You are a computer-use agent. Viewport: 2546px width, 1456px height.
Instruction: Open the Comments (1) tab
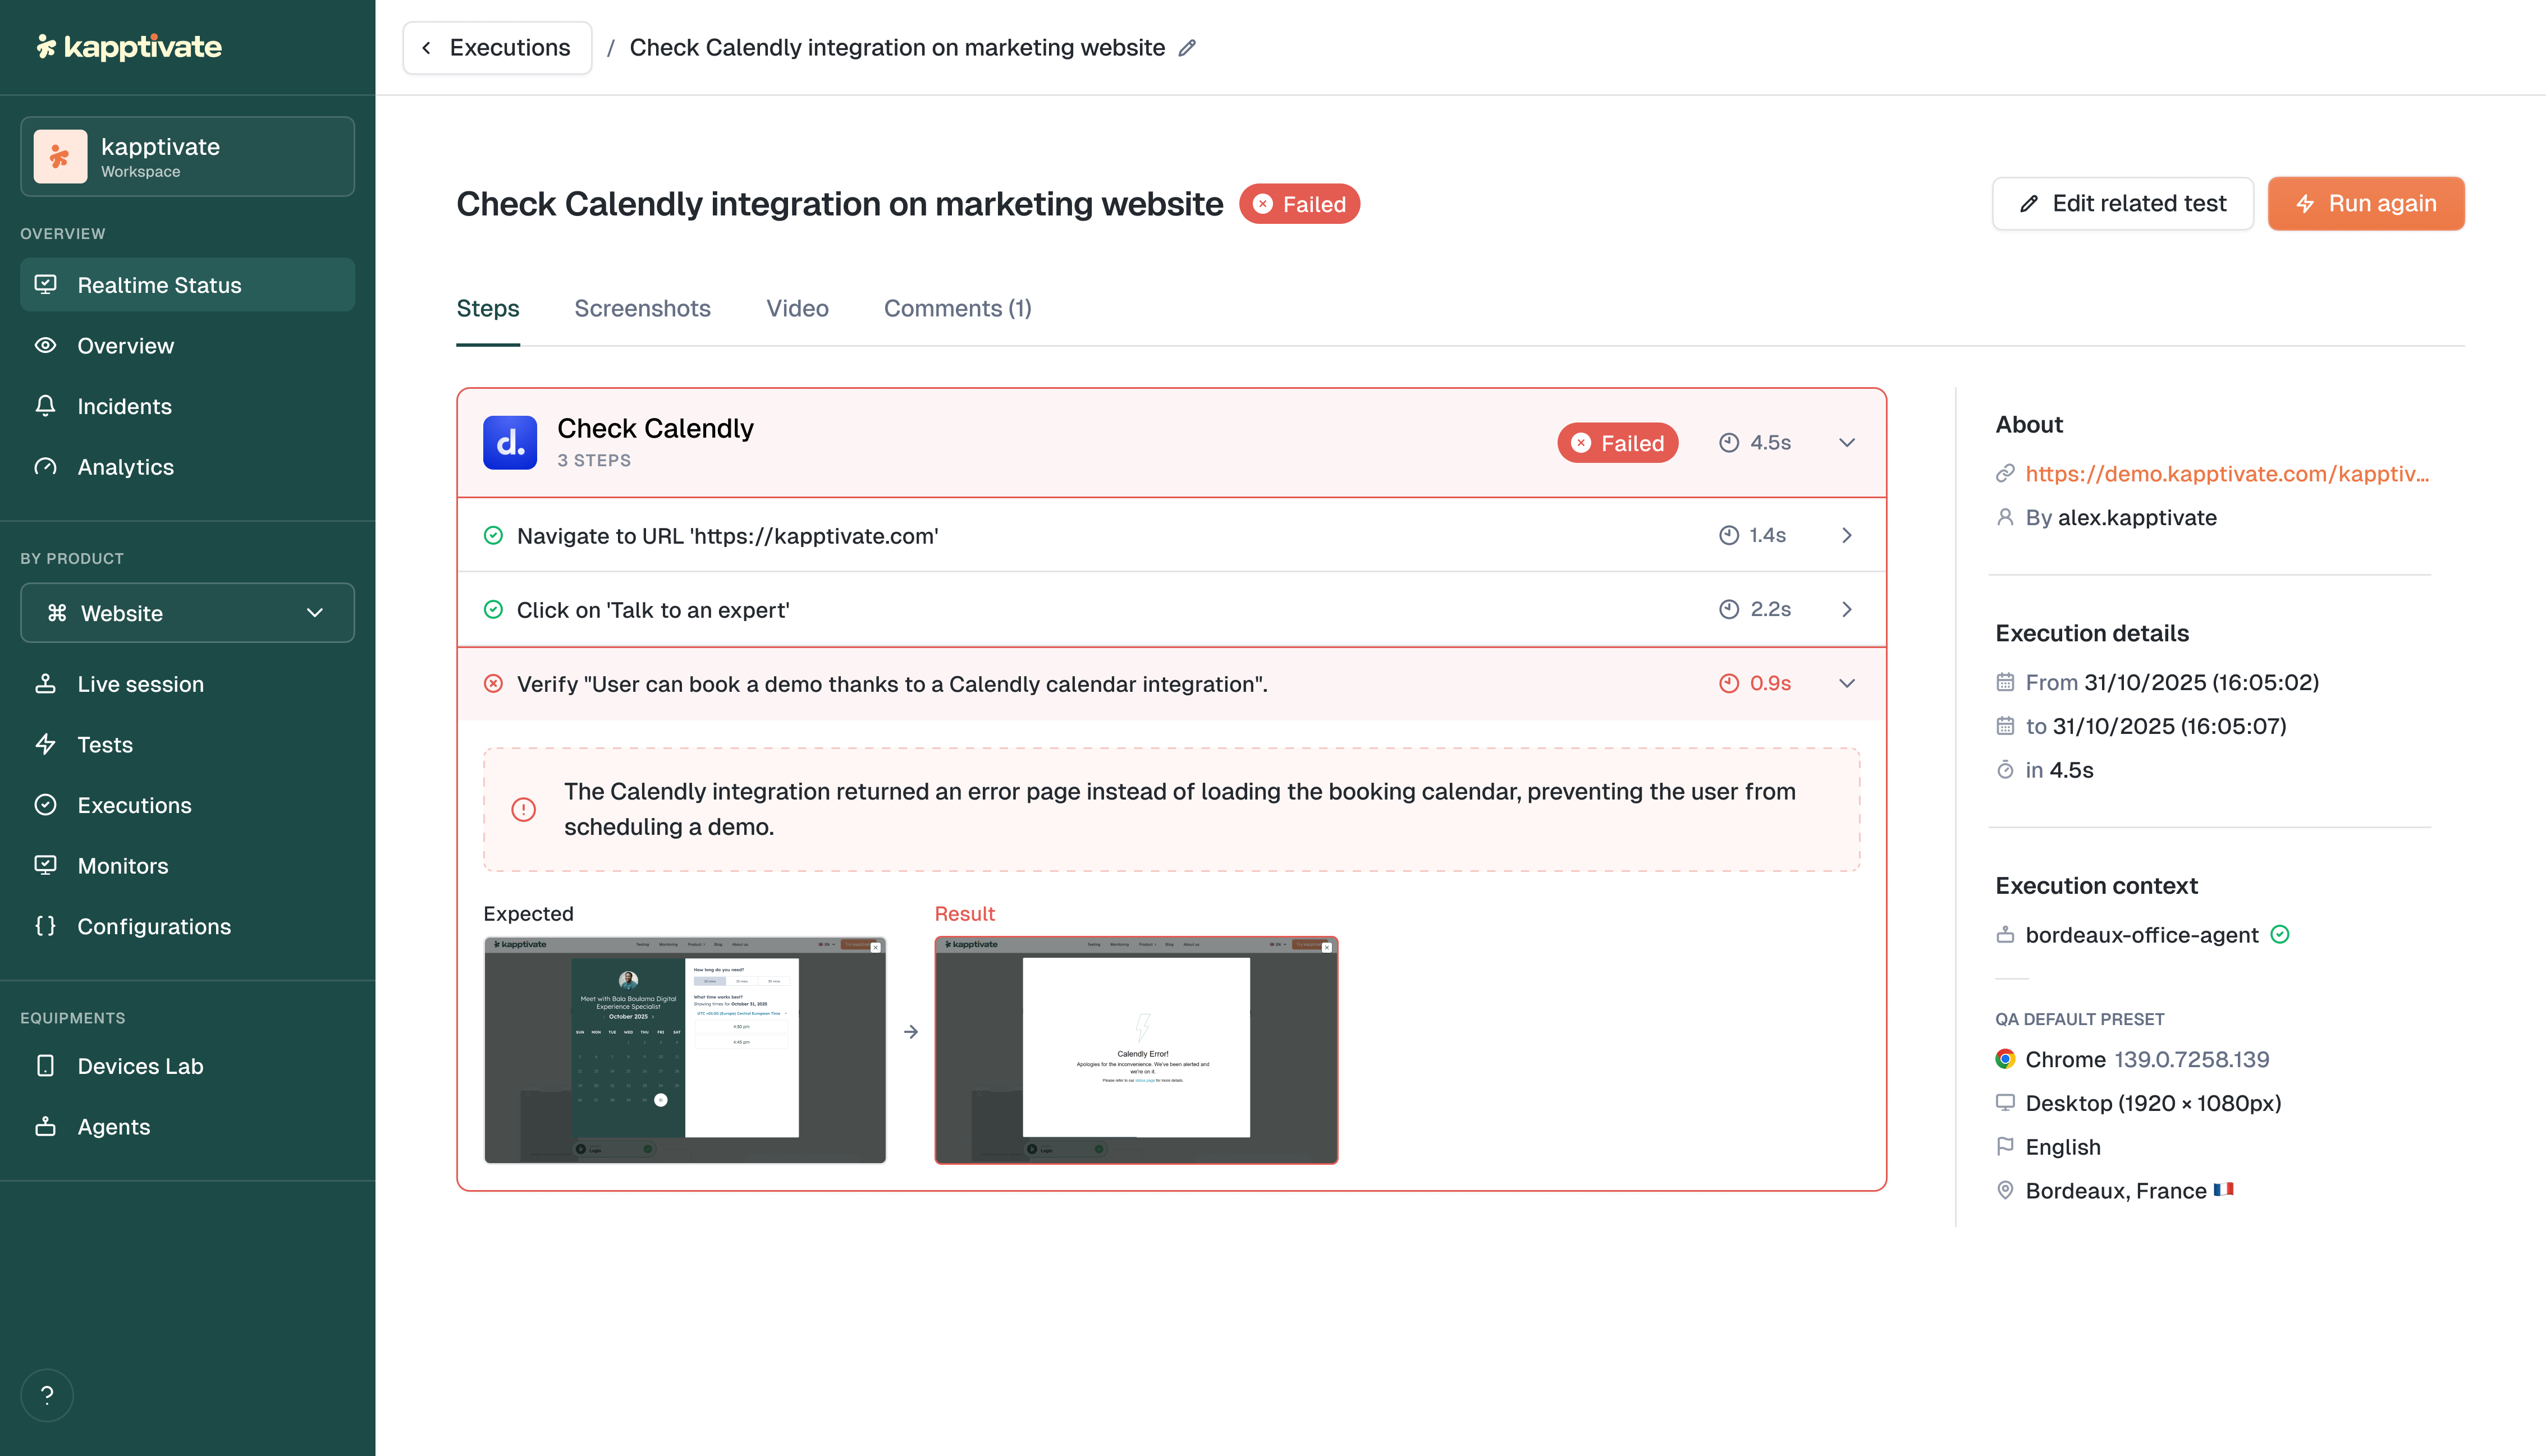[x=958, y=309]
